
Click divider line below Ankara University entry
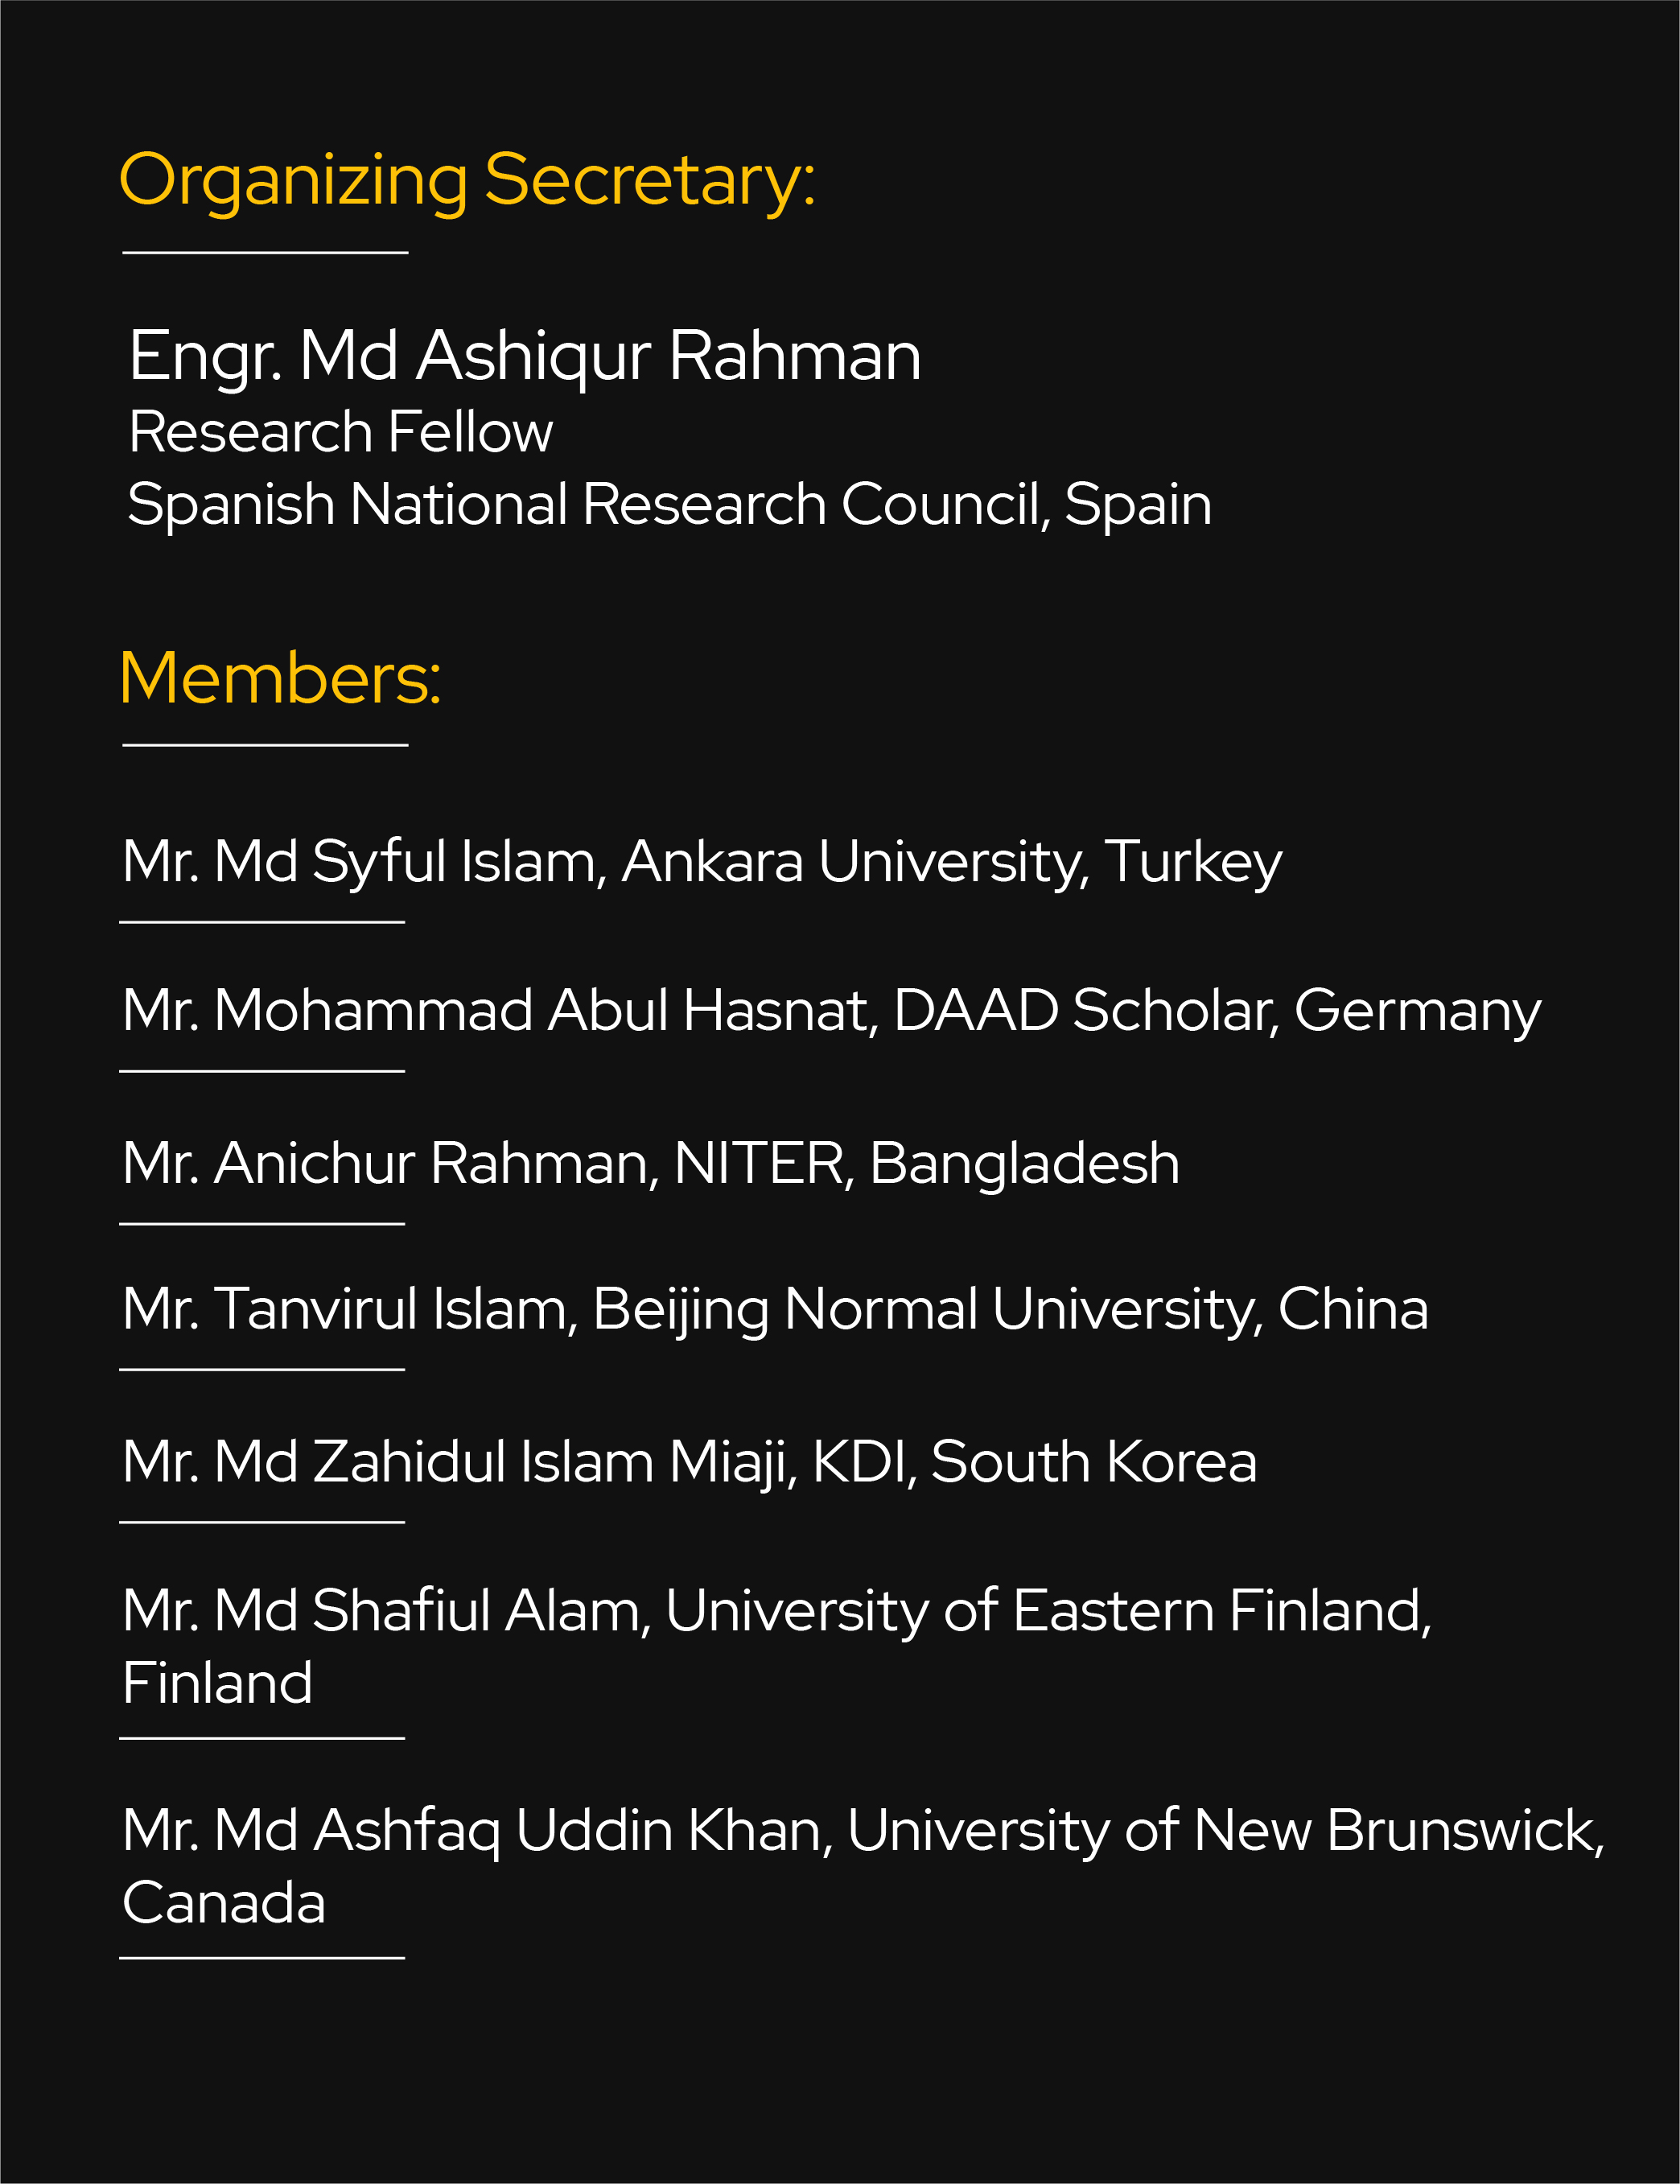(262, 922)
